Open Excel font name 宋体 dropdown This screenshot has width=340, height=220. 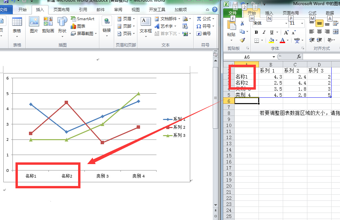(x=286, y=23)
